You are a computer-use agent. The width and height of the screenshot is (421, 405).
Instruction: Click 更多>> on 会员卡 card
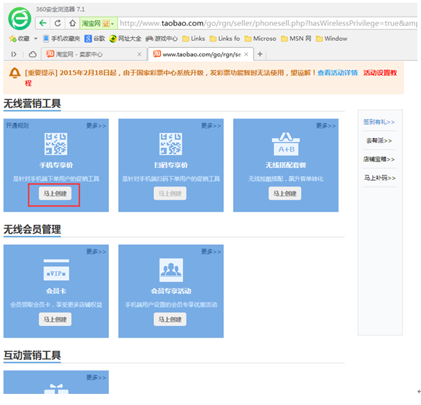pos(96,252)
